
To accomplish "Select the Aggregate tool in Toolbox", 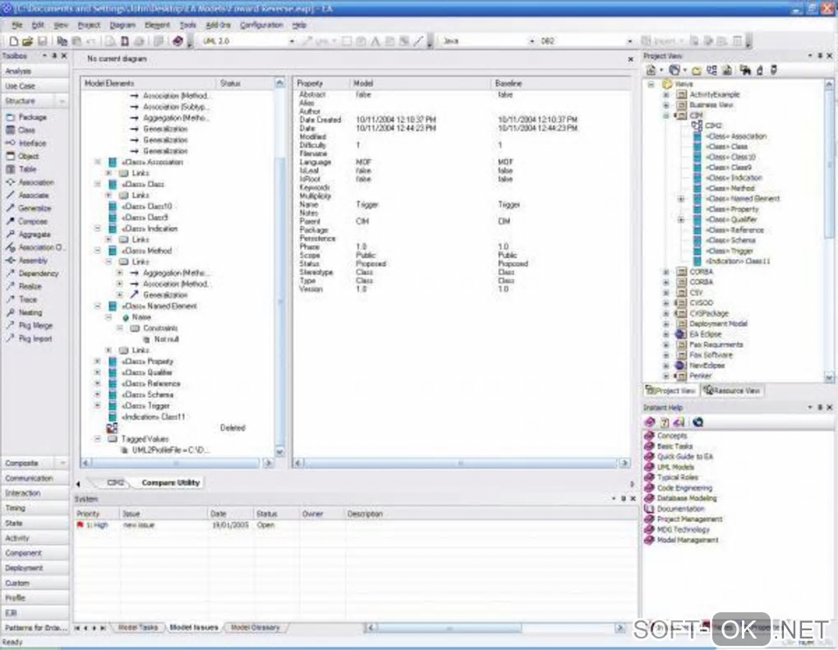I will (x=35, y=234).
